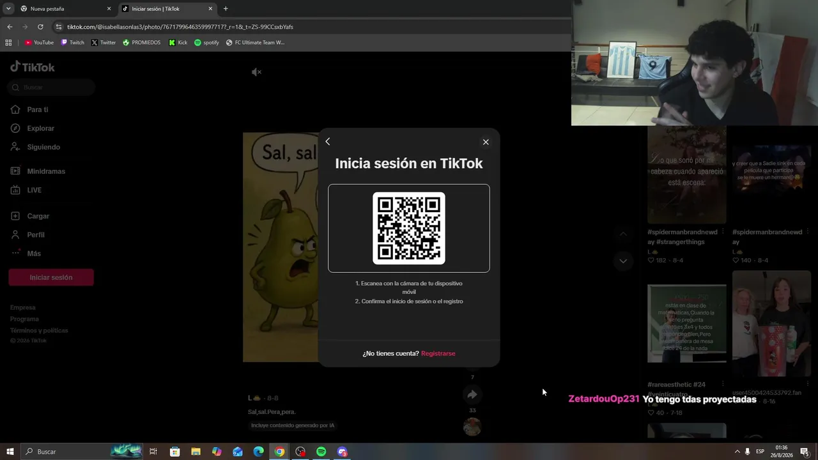Expand Términos y políticas footer section
The width and height of the screenshot is (818, 460).
tap(39, 330)
